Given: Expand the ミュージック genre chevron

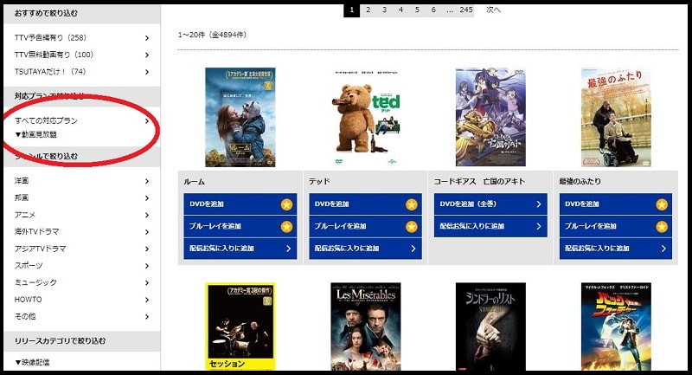Looking at the screenshot, I should [x=147, y=282].
